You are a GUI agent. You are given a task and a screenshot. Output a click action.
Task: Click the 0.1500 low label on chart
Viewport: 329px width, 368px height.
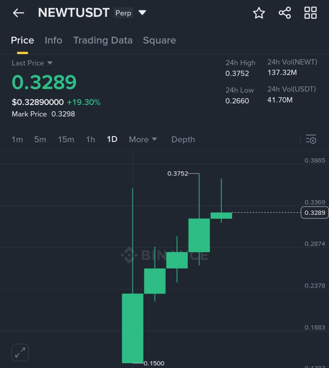154,363
